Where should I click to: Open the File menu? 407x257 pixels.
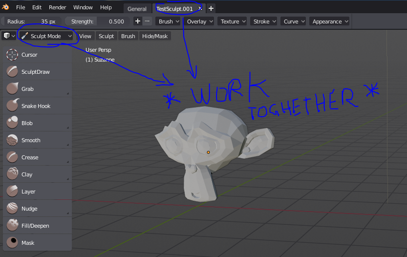click(x=21, y=7)
